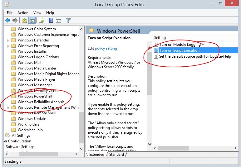Select the Software Settings tree node
The width and height of the screenshot is (241, 167).
(x=20, y=147)
